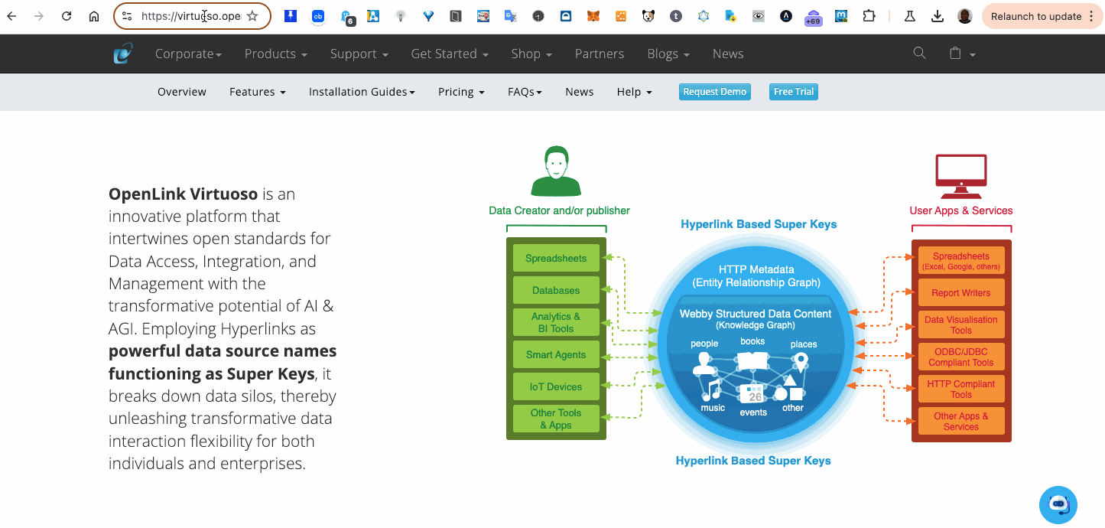
Task: Open the extensions puzzle piece menu
Action: [x=869, y=15]
